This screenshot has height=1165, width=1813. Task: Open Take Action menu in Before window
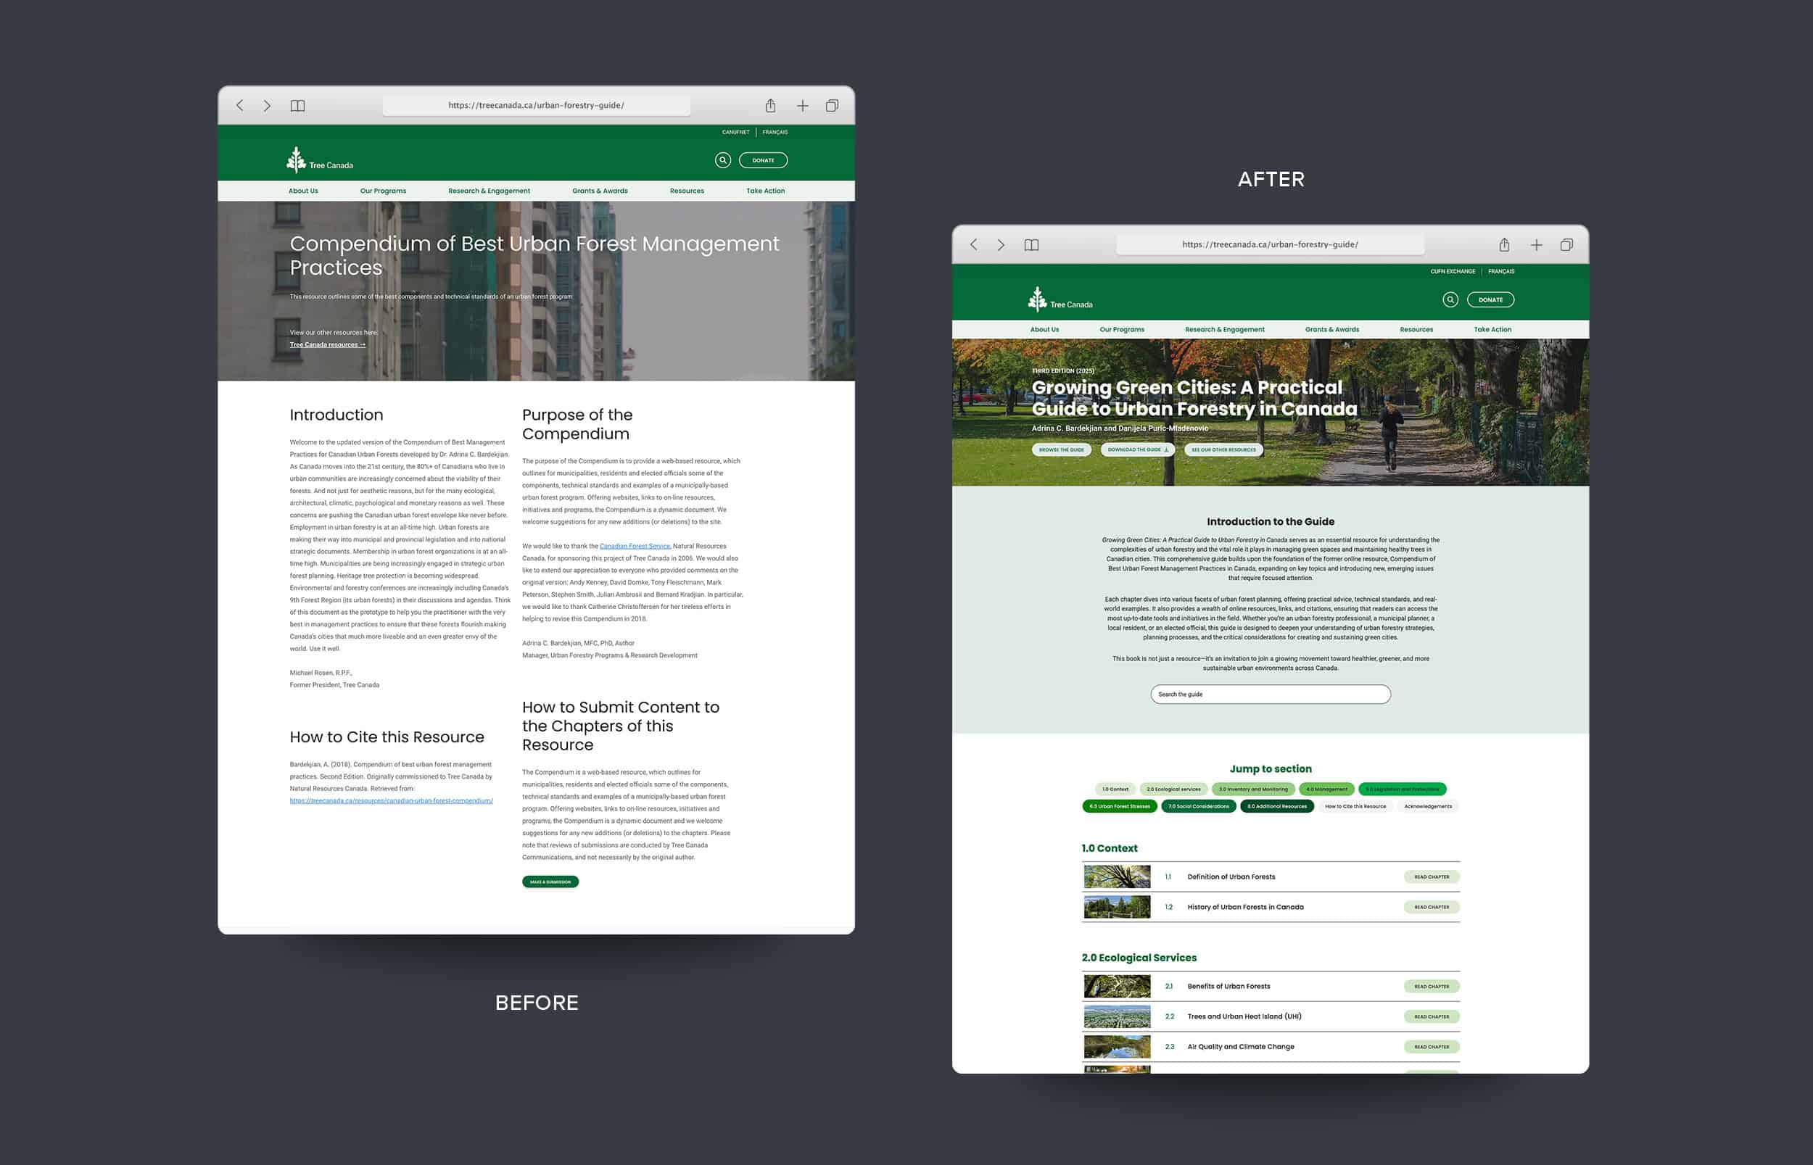pyautogui.click(x=766, y=191)
